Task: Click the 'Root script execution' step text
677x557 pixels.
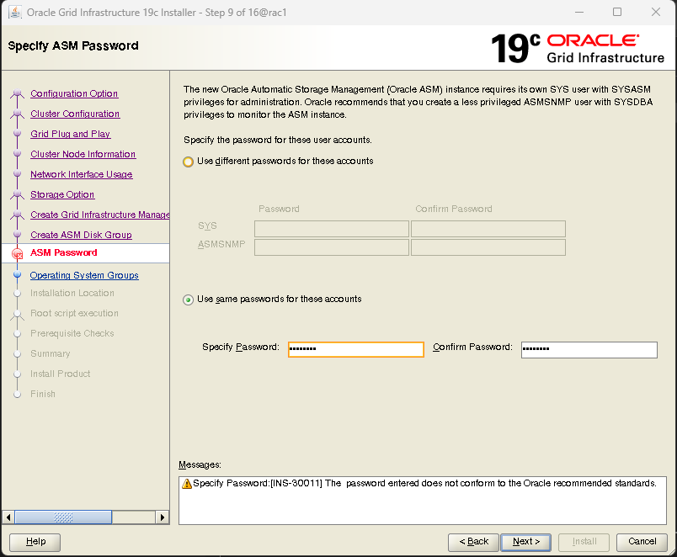Action: [x=74, y=313]
